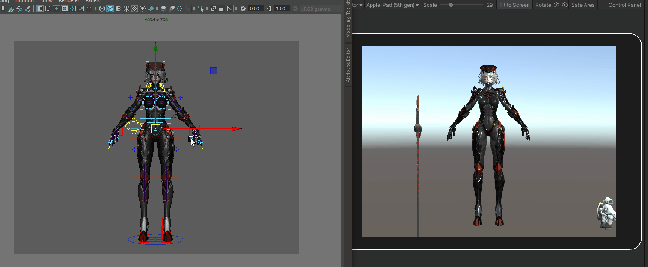Viewport: 648px width, 267px height.
Task: Toggle the textured checker sphere icon
Action: coord(134,9)
